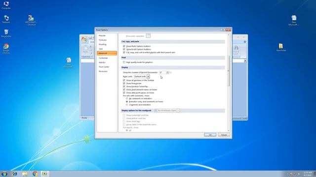Image resolution: width=316 pixels, height=177 pixels.
Task: Click the Excel help icon behind the dialog
Action: [x=245, y=42]
